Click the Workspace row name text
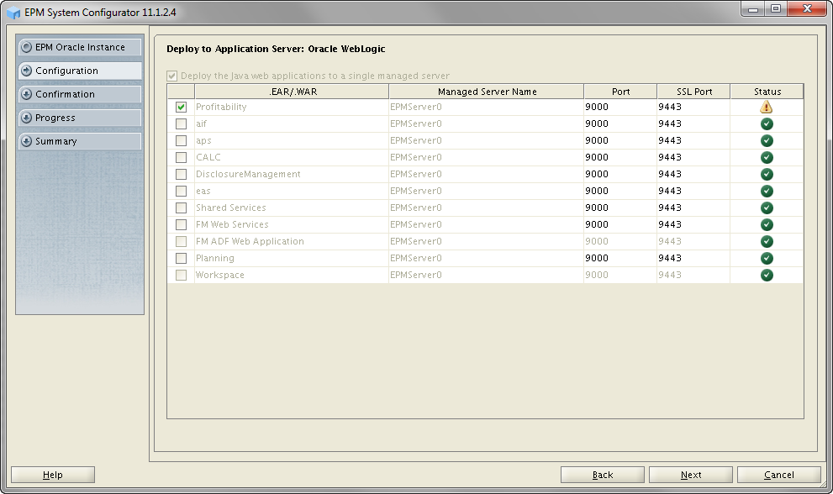 (x=220, y=276)
